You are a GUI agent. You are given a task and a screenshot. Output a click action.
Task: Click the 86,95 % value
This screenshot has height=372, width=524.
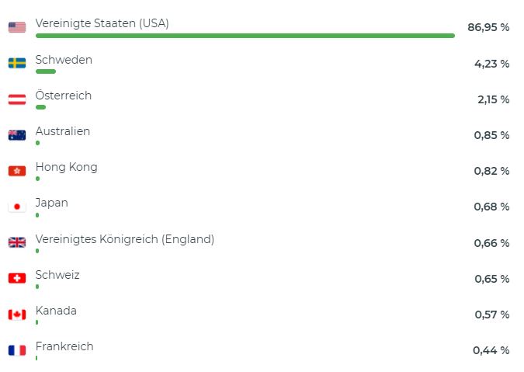point(488,27)
